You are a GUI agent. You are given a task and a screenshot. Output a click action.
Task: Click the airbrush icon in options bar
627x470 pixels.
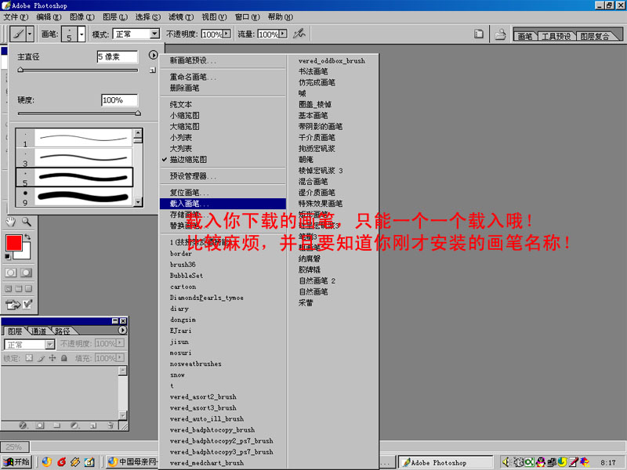(299, 34)
